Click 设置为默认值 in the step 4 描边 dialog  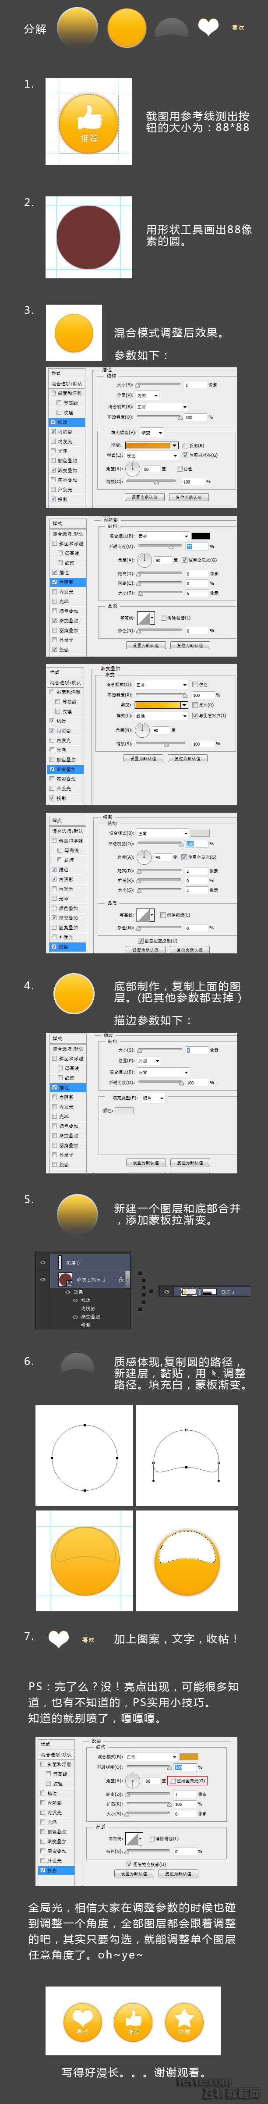point(146,1162)
